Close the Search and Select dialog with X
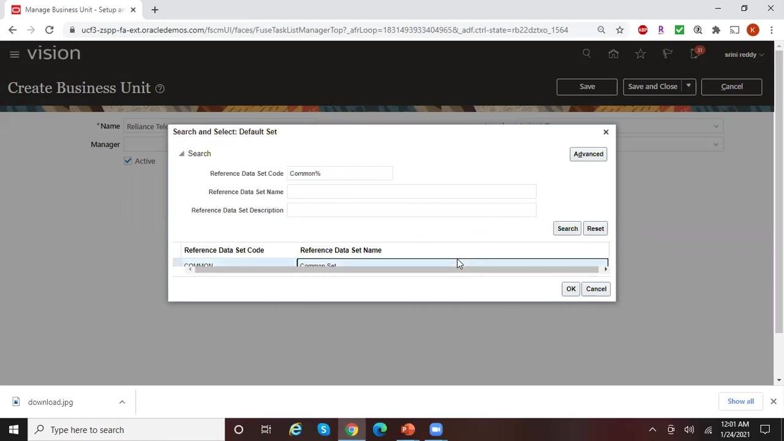 [x=606, y=132]
